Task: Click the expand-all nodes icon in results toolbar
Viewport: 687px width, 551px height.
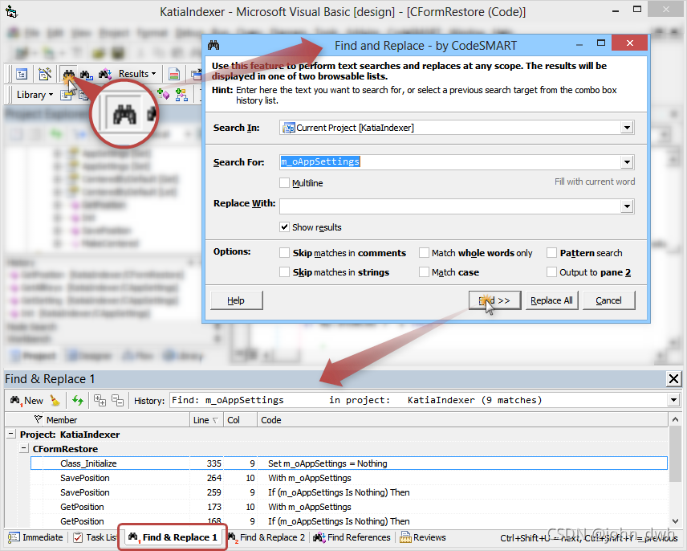Action: click(99, 400)
